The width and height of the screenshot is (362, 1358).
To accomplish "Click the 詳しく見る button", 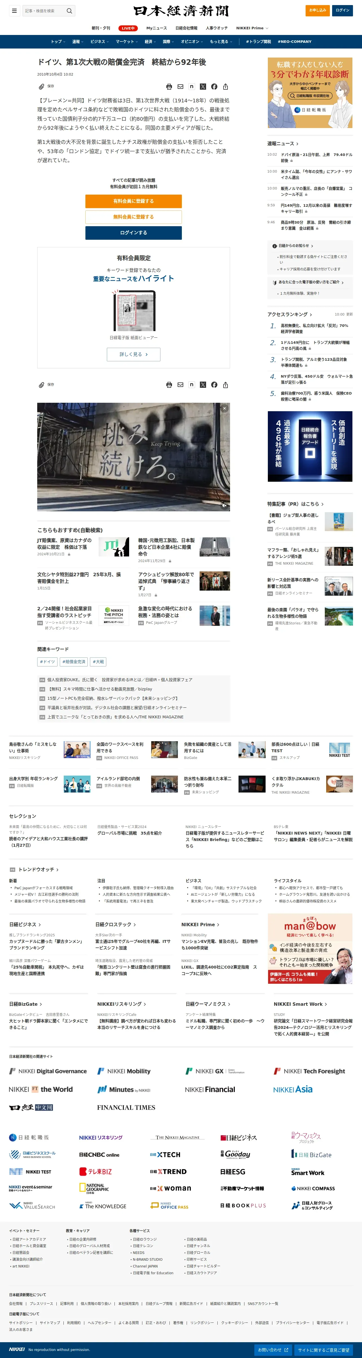I will point(133,354).
